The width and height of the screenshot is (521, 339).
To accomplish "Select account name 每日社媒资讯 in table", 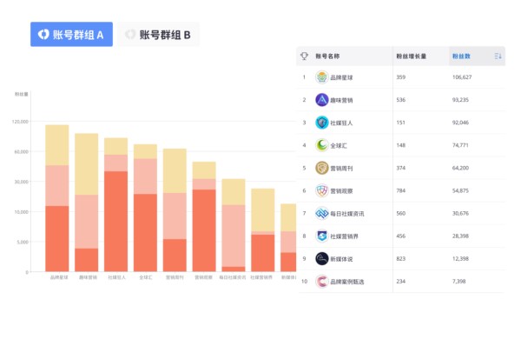I will coord(346,214).
